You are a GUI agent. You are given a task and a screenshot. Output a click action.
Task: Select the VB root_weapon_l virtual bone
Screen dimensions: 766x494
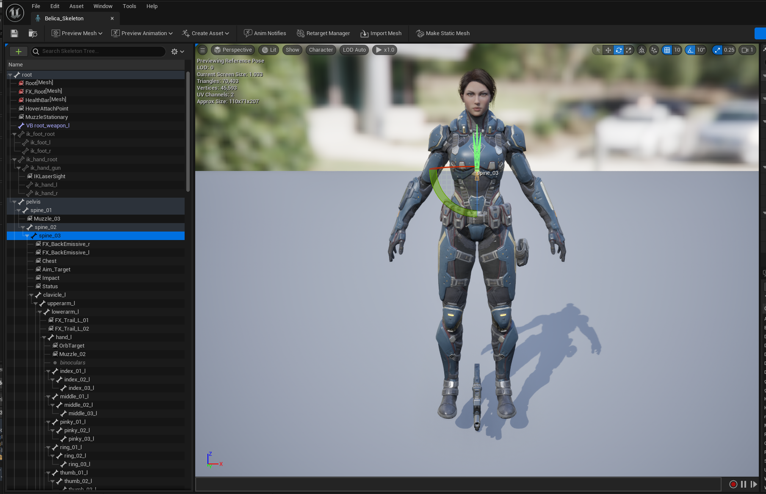[48, 126]
